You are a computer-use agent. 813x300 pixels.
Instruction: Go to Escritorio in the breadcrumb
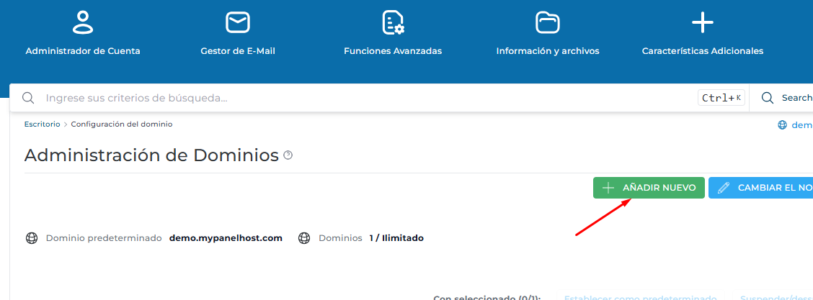[42, 124]
